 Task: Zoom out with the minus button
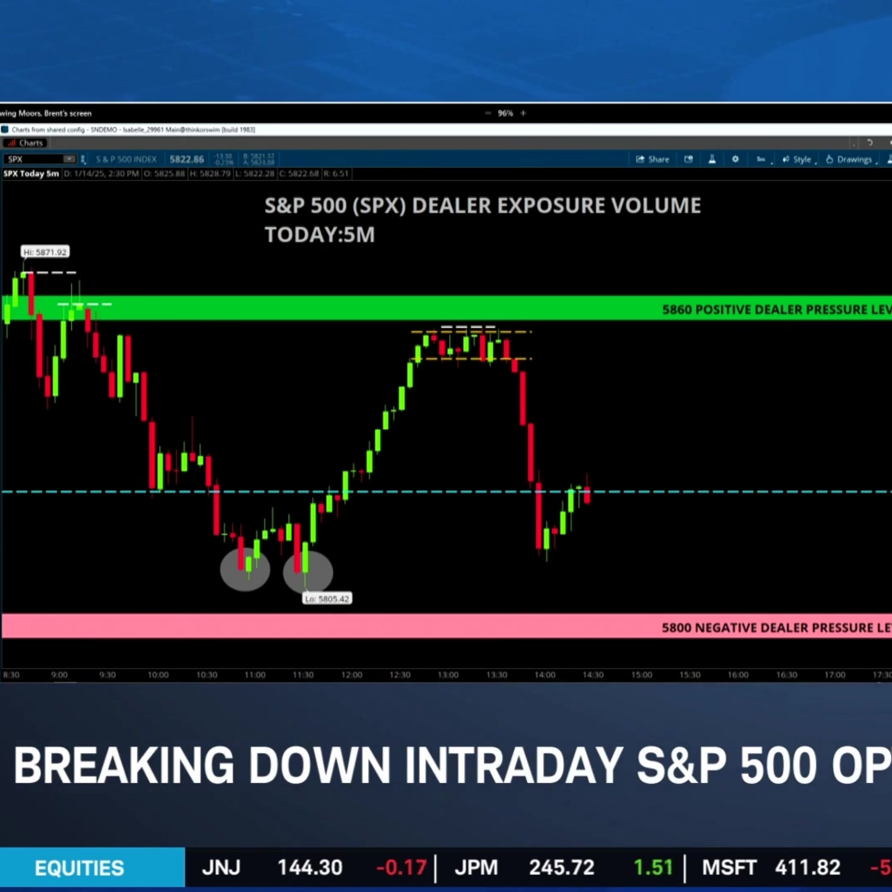[488, 113]
